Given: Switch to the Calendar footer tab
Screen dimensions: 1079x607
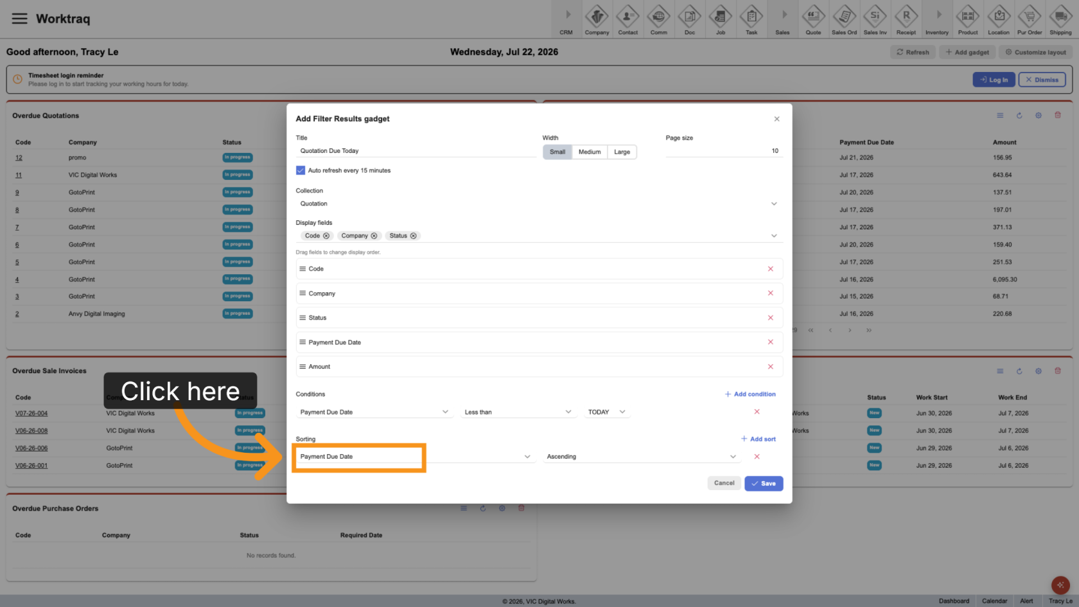Looking at the screenshot, I should point(994,601).
